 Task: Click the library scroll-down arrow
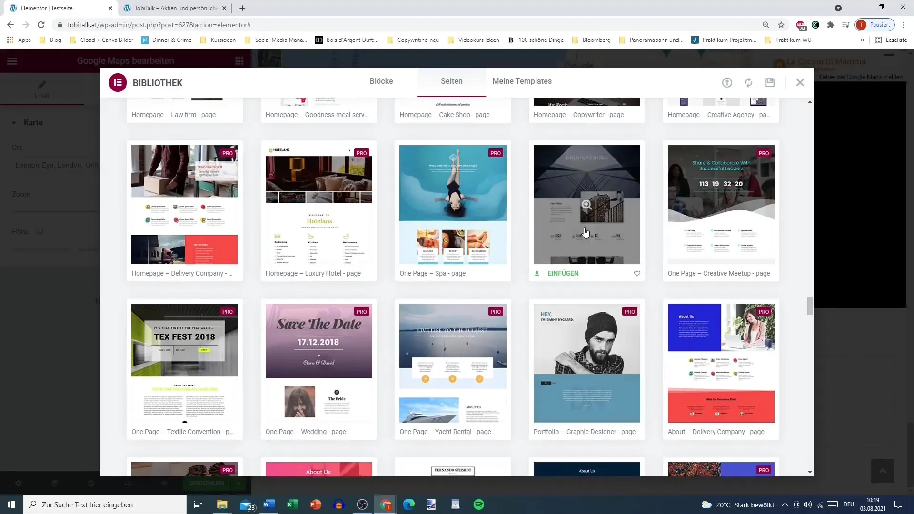point(810,472)
